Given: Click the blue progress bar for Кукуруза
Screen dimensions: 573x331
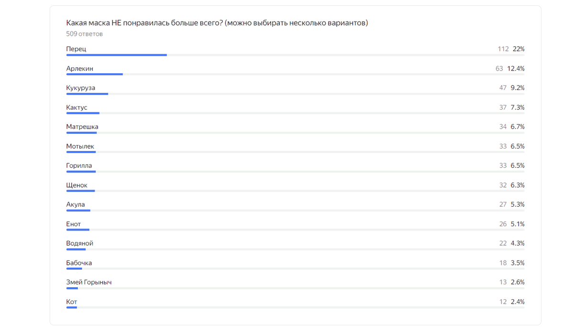Looking at the screenshot, I should [x=87, y=94].
